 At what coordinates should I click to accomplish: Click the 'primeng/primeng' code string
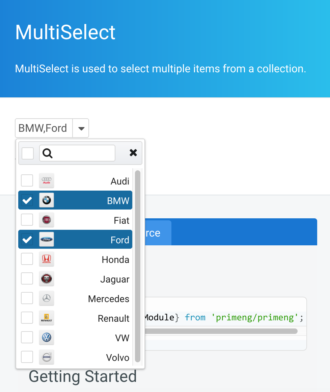click(x=255, y=318)
